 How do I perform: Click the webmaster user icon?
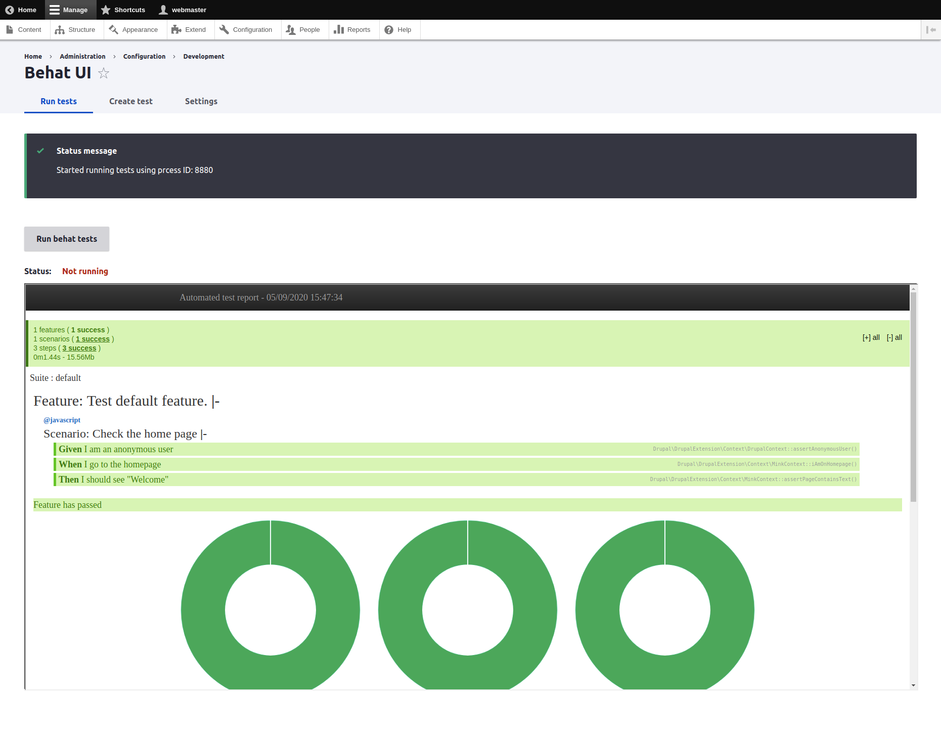click(163, 10)
